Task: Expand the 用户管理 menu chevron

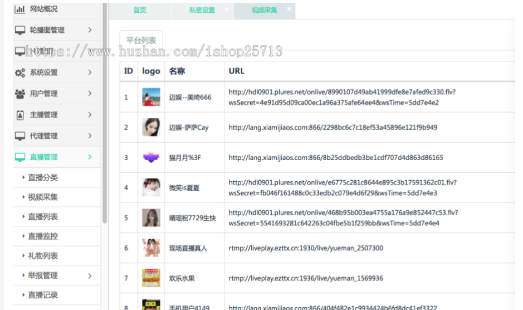Action: [x=90, y=94]
